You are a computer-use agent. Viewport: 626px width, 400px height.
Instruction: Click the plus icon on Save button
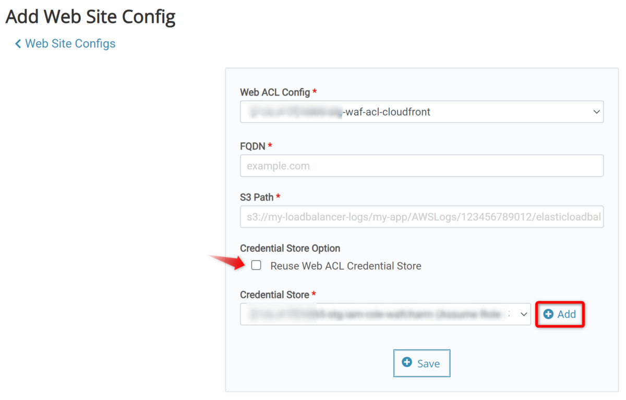tap(407, 362)
